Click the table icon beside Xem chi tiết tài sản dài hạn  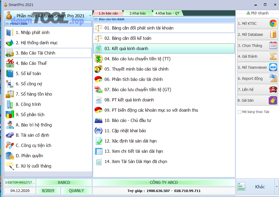click(99, 151)
